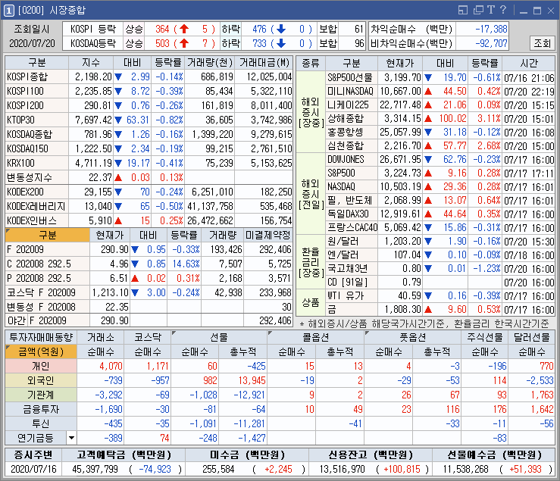Select the 투신 investor row label

pos(41,423)
